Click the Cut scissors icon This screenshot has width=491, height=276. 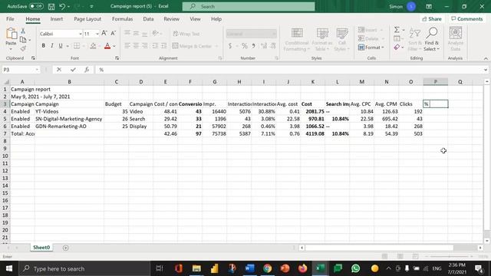coord(23,31)
